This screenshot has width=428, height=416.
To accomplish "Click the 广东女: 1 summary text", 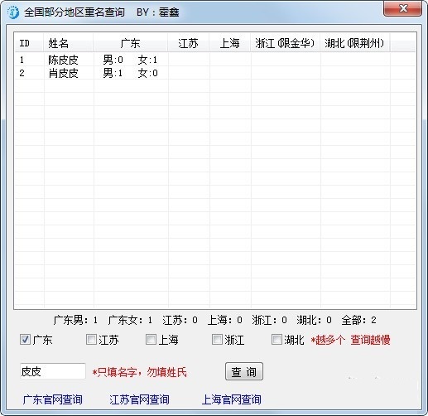I will [x=130, y=320].
